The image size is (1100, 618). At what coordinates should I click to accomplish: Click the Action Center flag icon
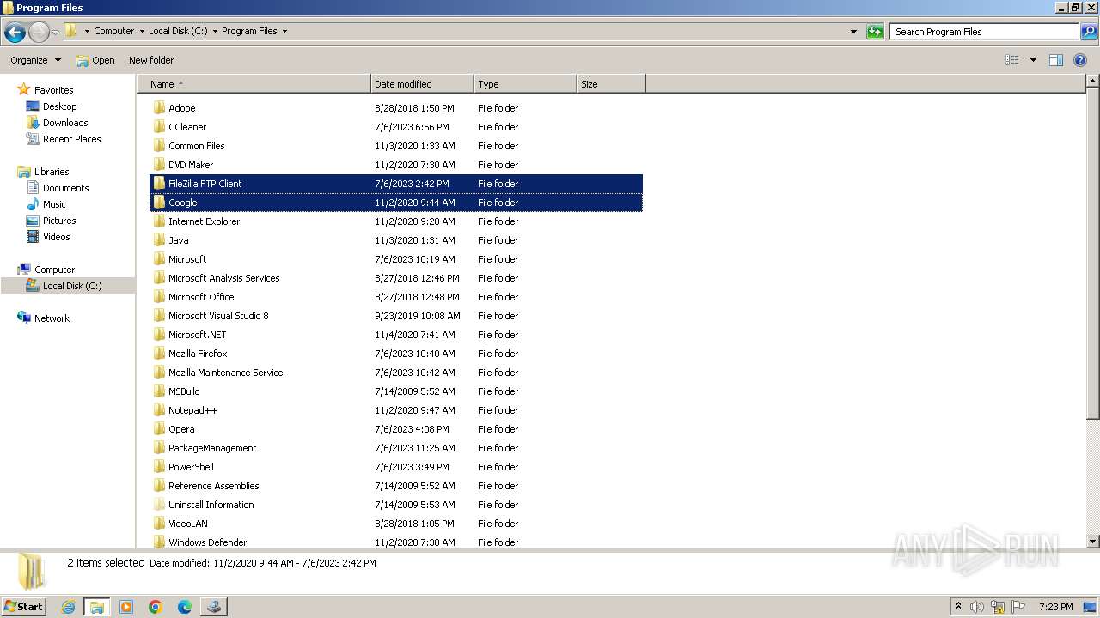(1019, 607)
